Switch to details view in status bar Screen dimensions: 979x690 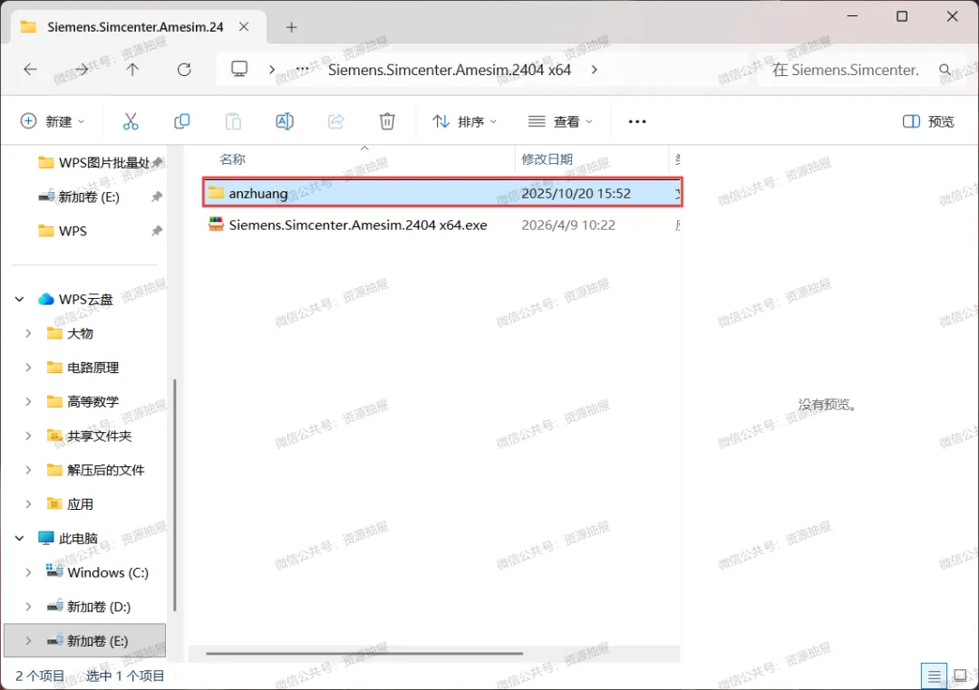[934, 676]
